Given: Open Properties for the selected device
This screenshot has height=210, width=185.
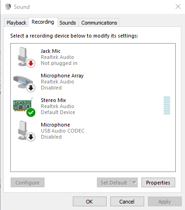Looking at the screenshot, I should click(158, 183).
